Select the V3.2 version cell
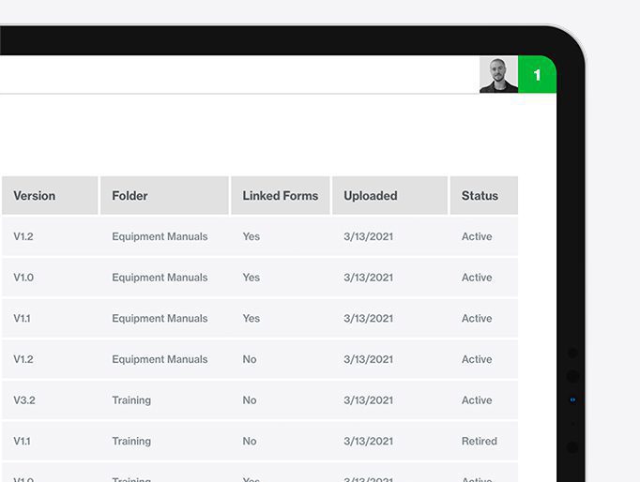The height and width of the screenshot is (482, 640). tap(23, 400)
